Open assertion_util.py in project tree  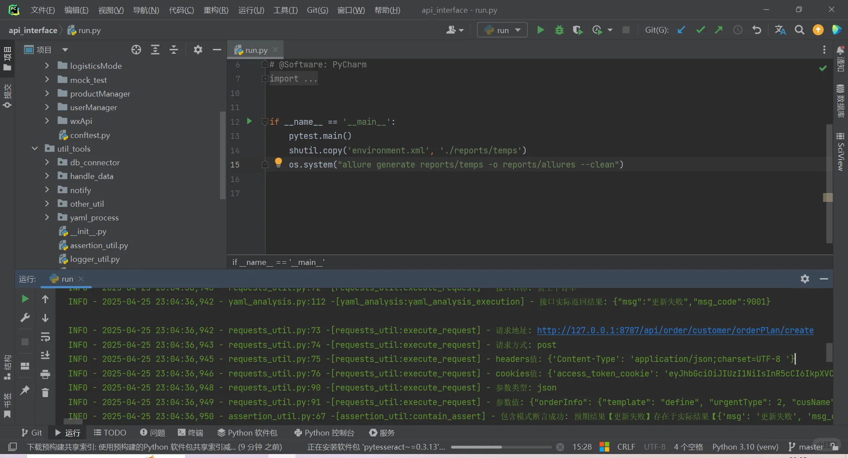click(99, 246)
